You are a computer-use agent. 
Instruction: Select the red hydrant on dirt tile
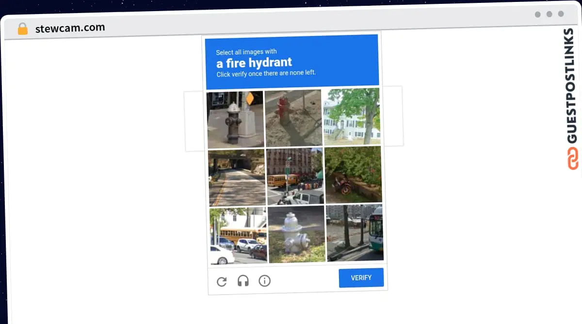pyautogui.click(x=293, y=118)
